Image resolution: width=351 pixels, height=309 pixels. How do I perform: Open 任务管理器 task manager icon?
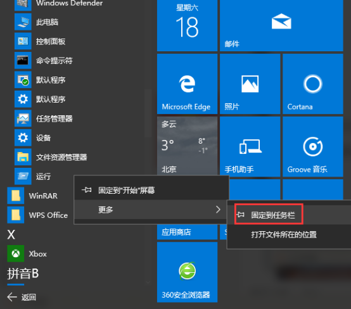[23, 118]
